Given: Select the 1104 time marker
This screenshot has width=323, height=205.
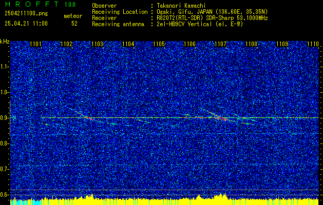Looking at the screenshot, I should pyautogui.click(x=128, y=44).
